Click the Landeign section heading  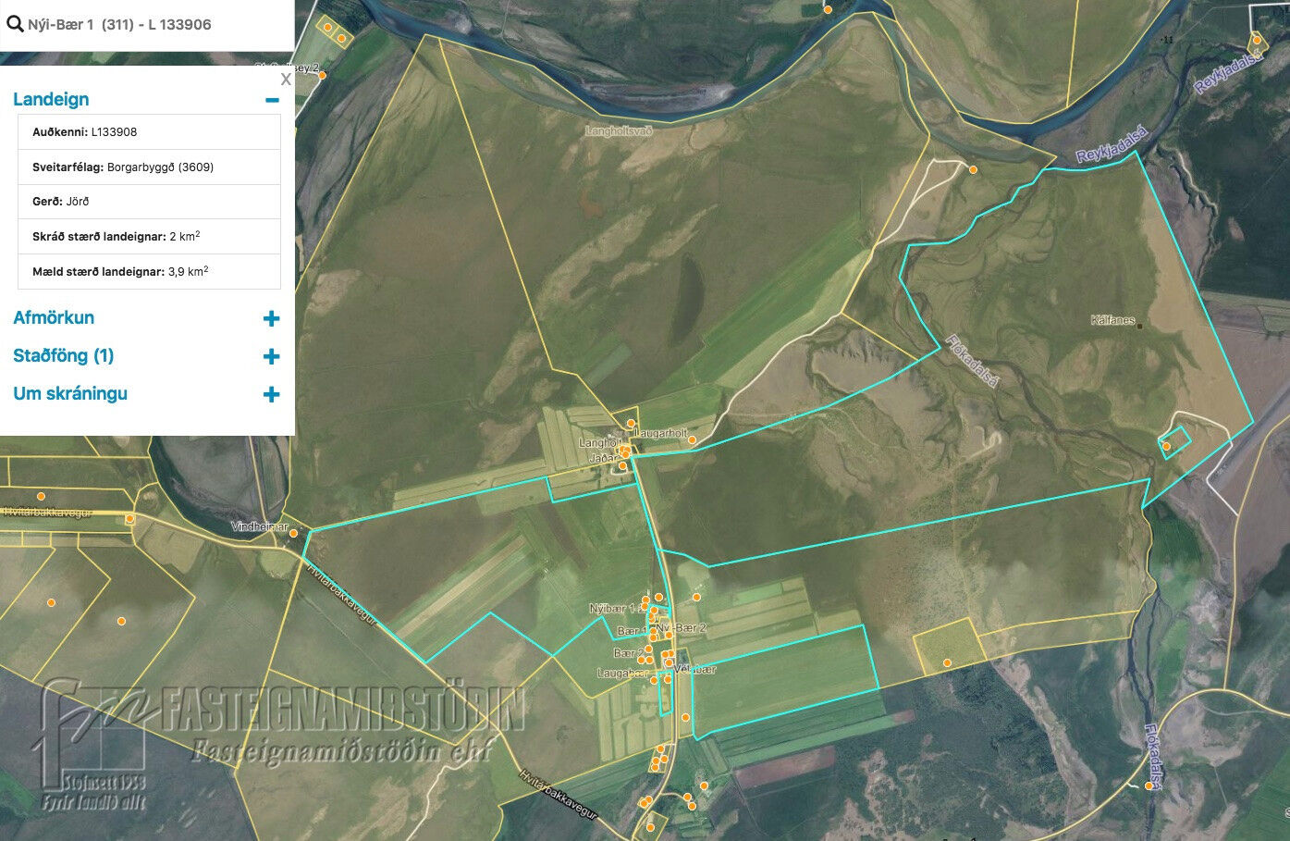[52, 100]
